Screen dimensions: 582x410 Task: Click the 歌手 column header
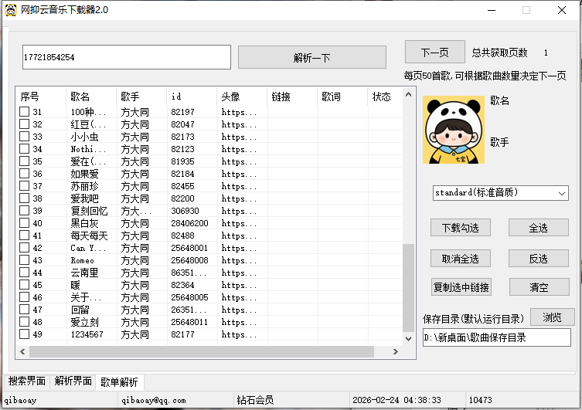pos(141,97)
